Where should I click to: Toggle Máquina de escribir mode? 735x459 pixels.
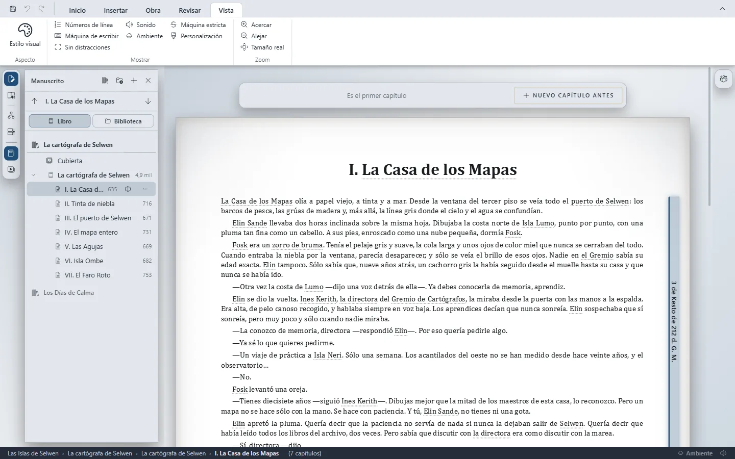(x=87, y=36)
